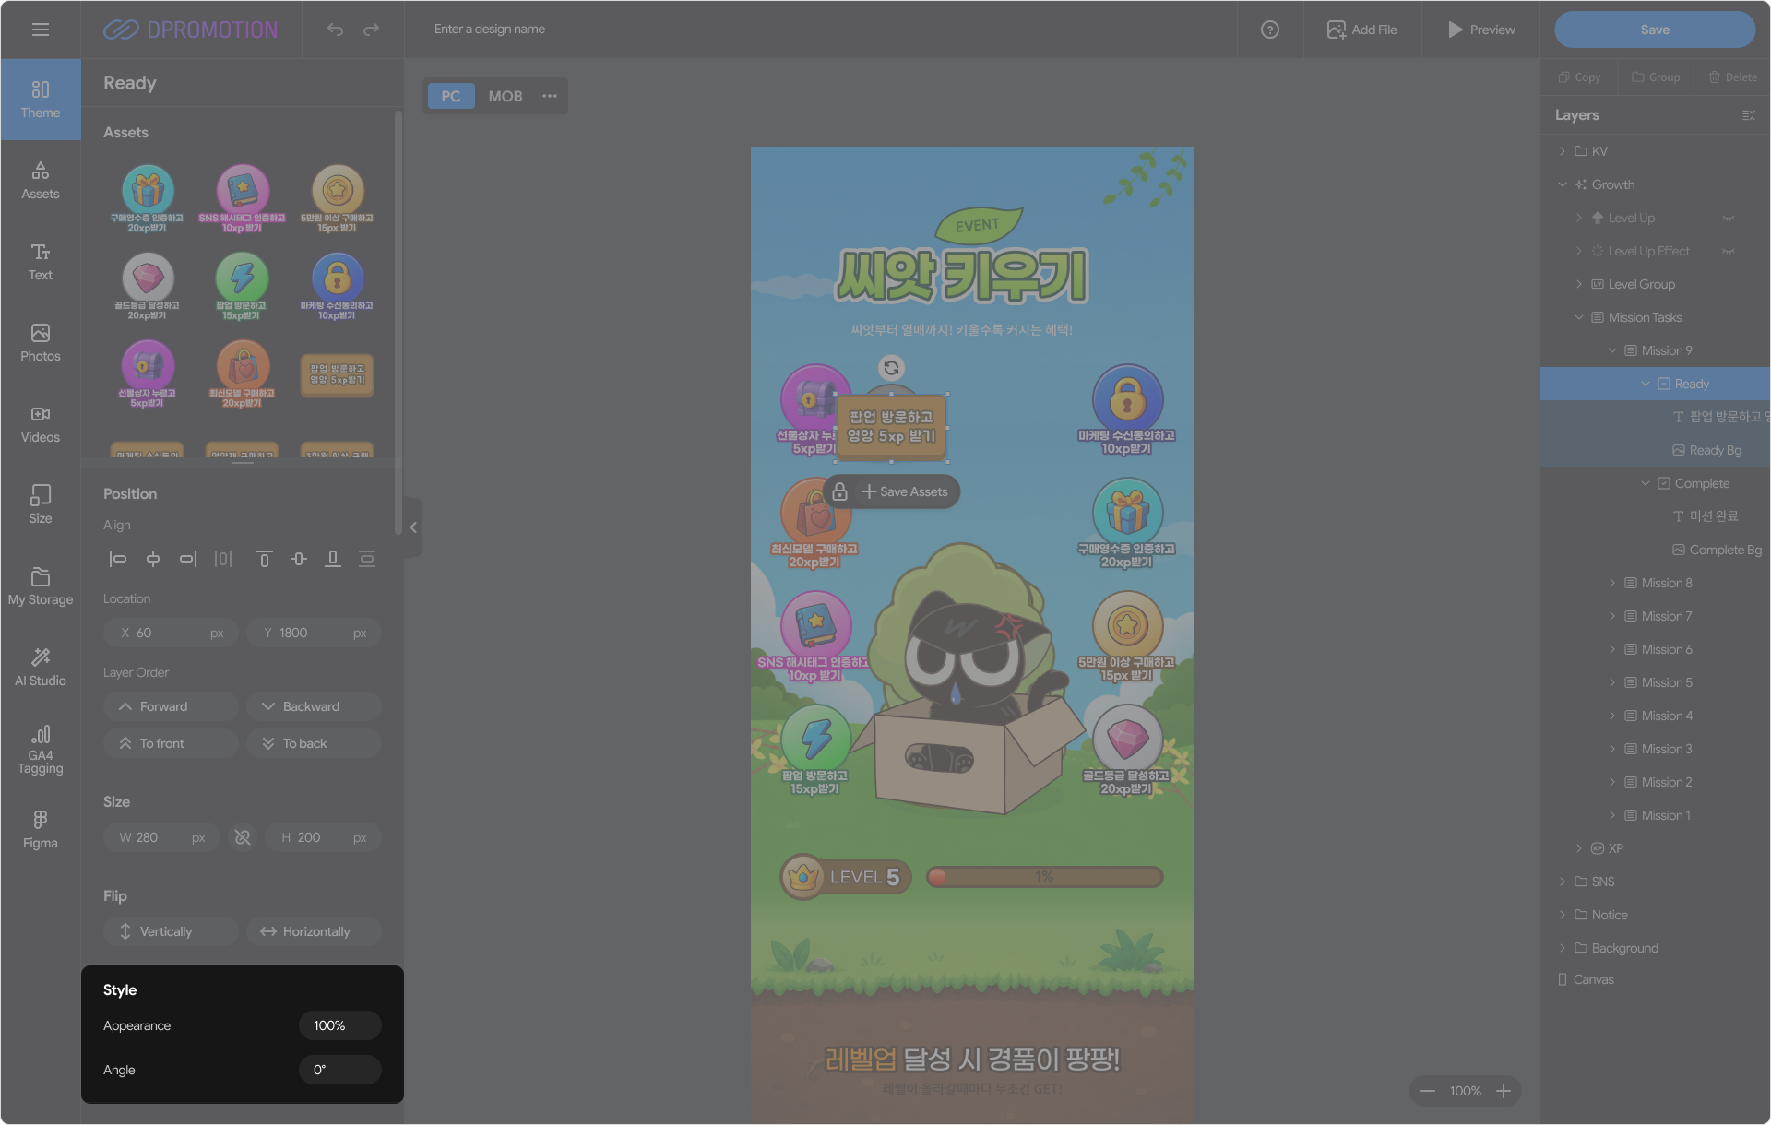The image size is (1771, 1125).
Task: Select the Theme sidebar tab
Action: point(41,100)
